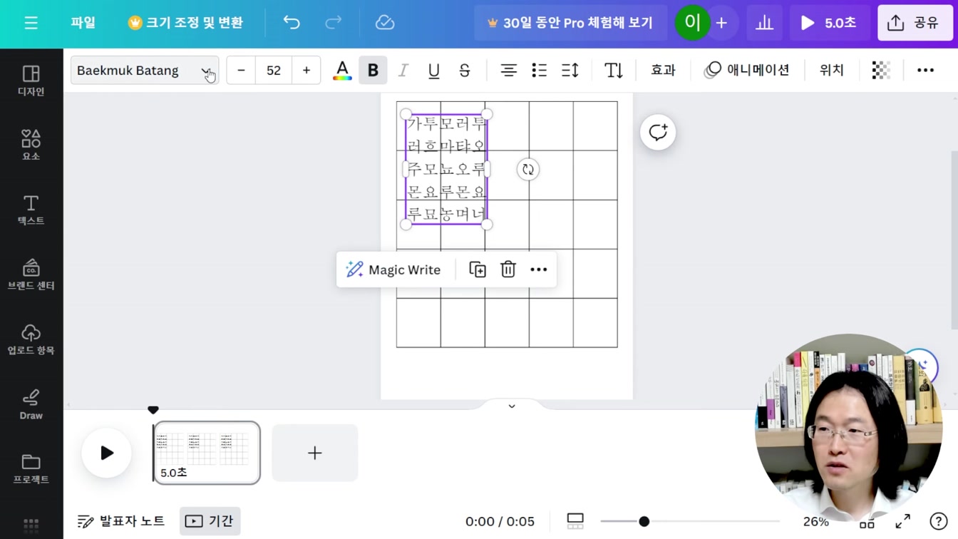Open grid view icon
This screenshot has width=958, height=539.
[867, 521]
